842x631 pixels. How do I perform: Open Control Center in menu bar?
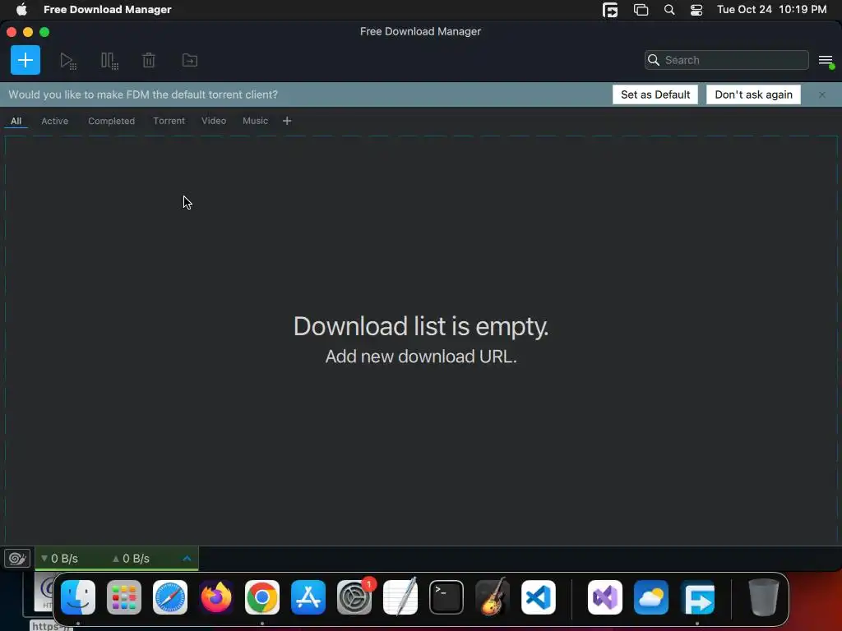(x=696, y=10)
